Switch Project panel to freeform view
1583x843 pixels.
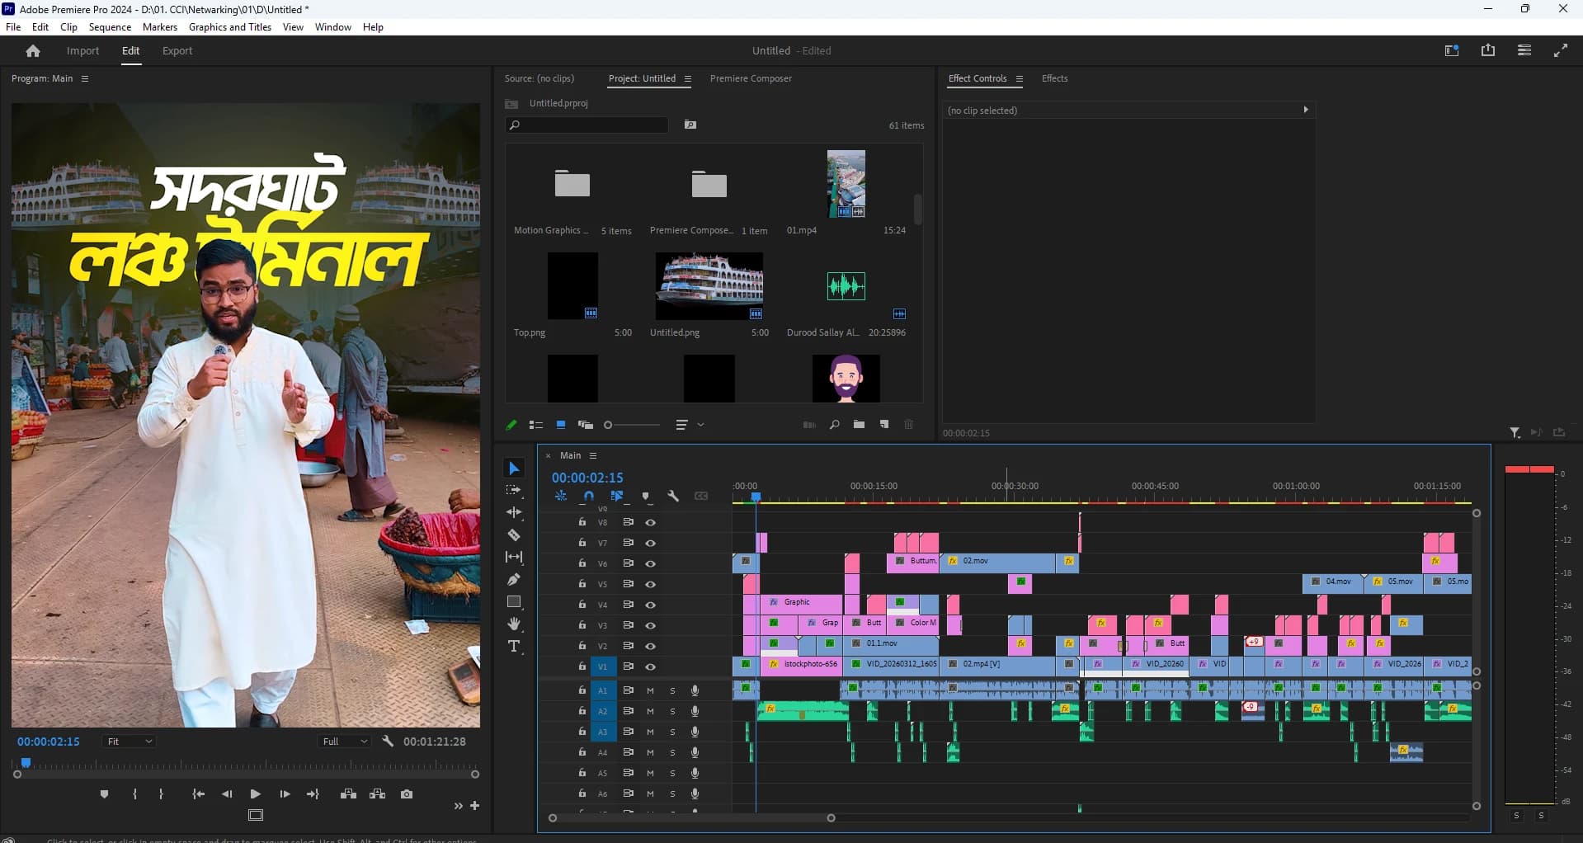(x=586, y=425)
